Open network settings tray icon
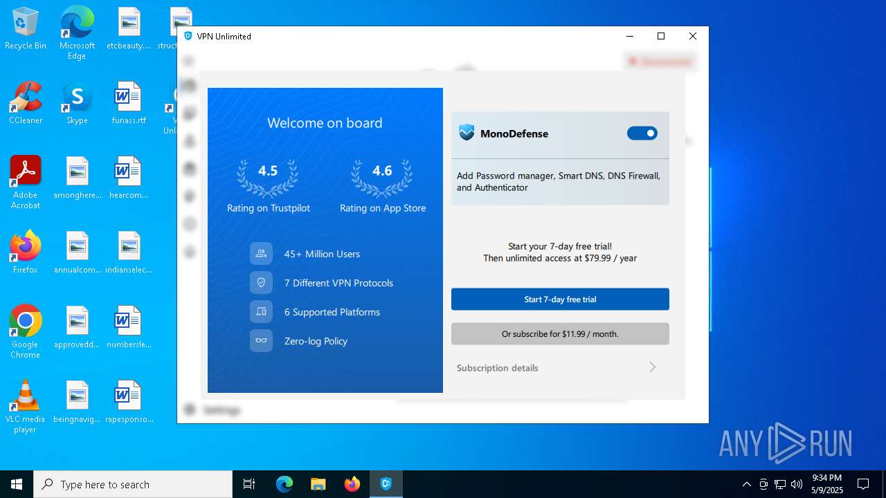Screen dimensions: 886x498 point(780,484)
